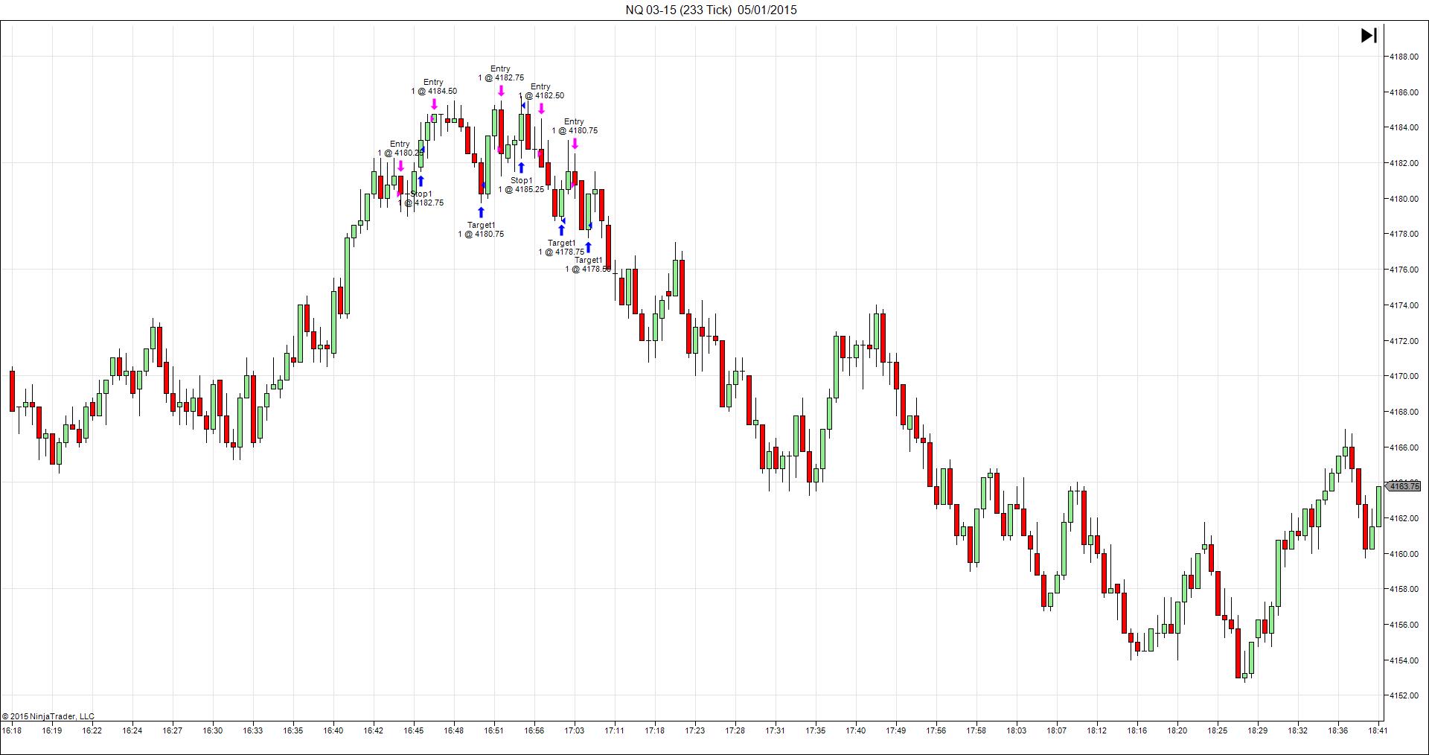
Task: Click the 4184.00 price axis label
Action: tap(1402, 127)
